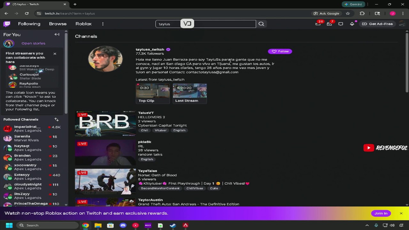The height and width of the screenshot is (230, 409).
Task: Click the Join In banner button
Action: coord(381,213)
